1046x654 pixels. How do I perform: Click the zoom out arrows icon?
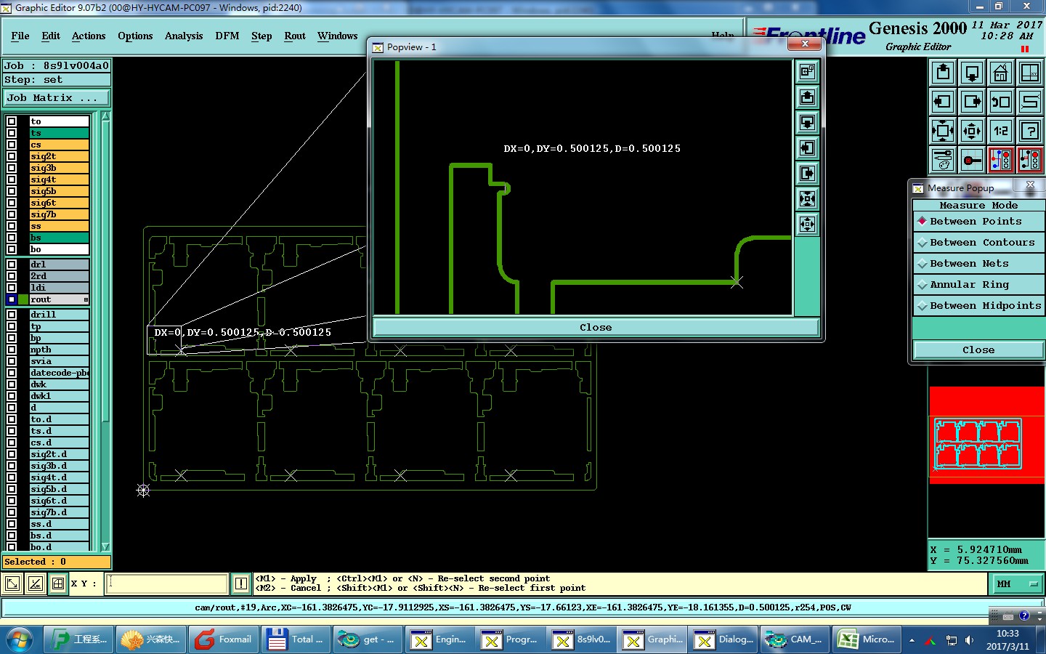943,131
